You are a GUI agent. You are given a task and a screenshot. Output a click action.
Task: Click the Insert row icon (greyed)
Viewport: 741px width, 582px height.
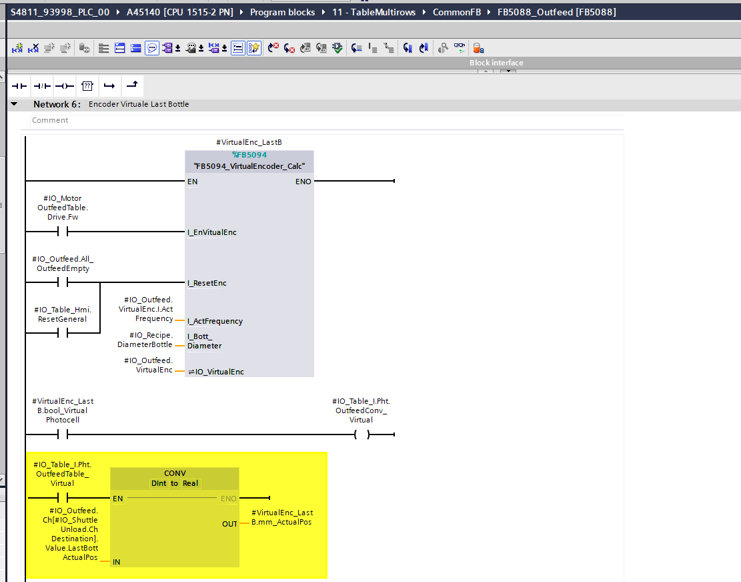(x=49, y=48)
